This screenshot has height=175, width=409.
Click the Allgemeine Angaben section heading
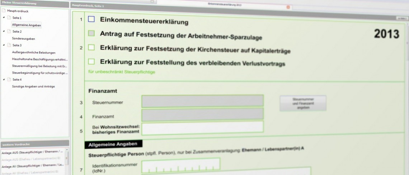point(113,145)
